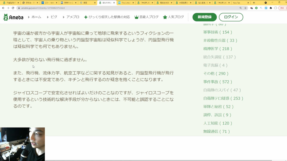
Task: Click the zoom magnifier icon in address bar
Action: (240, 8)
